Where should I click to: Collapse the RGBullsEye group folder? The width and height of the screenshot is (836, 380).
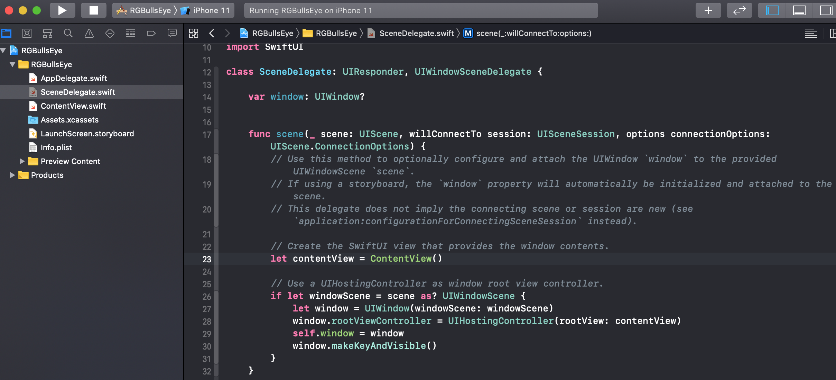[12, 64]
